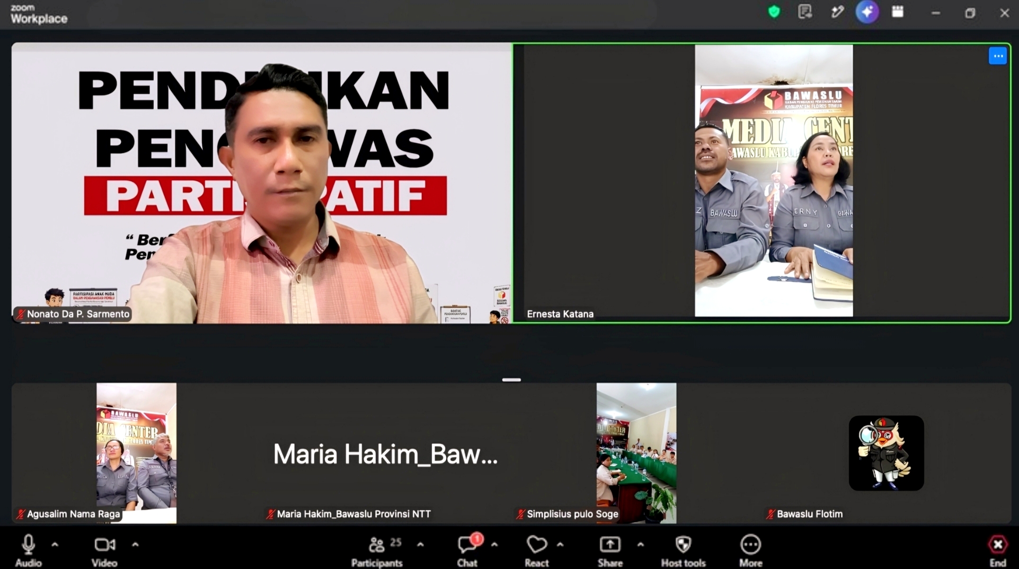Select Maria Hakim_Bawaslu Provinsi NTT tile
Image resolution: width=1019 pixels, height=569 pixels.
pyautogui.click(x=386, y=453)
